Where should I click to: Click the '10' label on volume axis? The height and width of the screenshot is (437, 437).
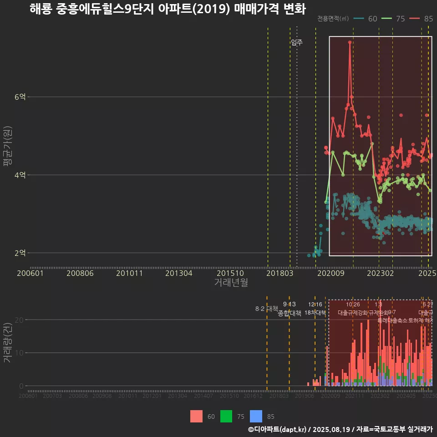pos(19,353)
